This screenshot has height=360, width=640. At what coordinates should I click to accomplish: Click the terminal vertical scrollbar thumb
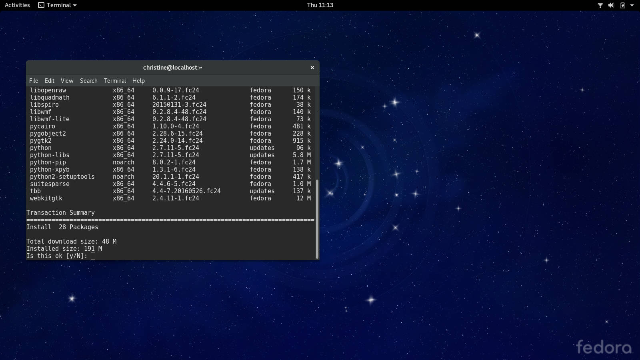[x=317, y=219]
